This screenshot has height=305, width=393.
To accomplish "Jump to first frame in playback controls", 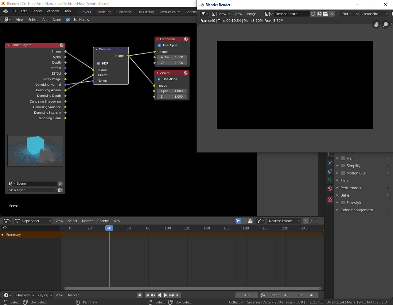I will 147,295.
